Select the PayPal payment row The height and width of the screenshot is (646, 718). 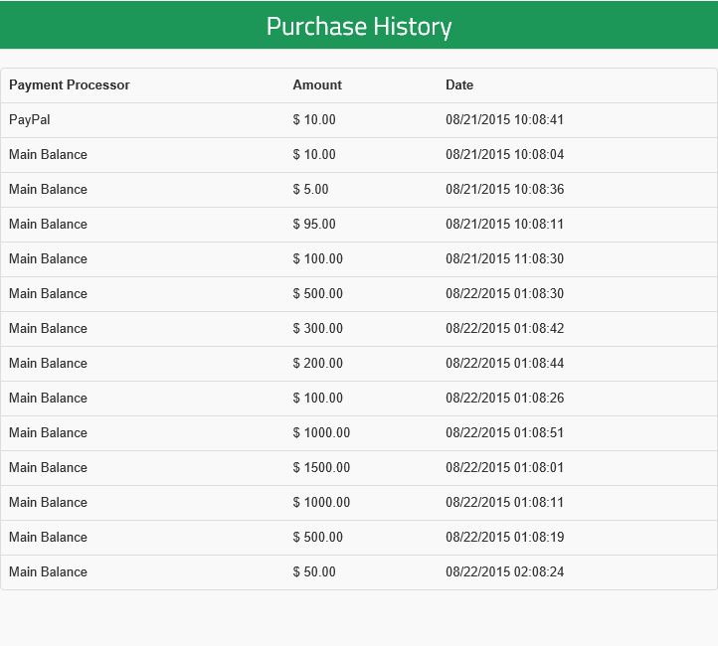[x=30, y=120]
